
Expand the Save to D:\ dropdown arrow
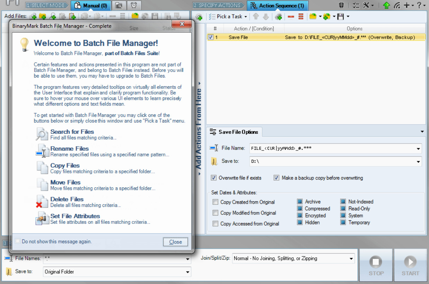[418, 162]
